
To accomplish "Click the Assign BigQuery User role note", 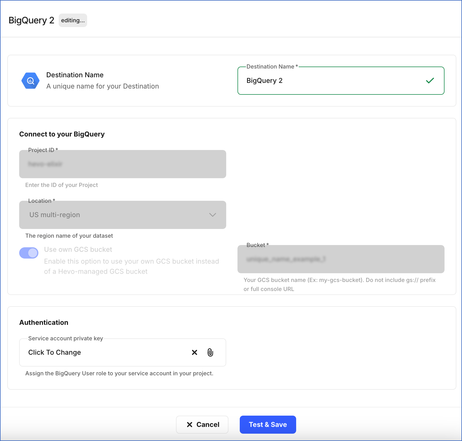I will (x=119, y=373).
